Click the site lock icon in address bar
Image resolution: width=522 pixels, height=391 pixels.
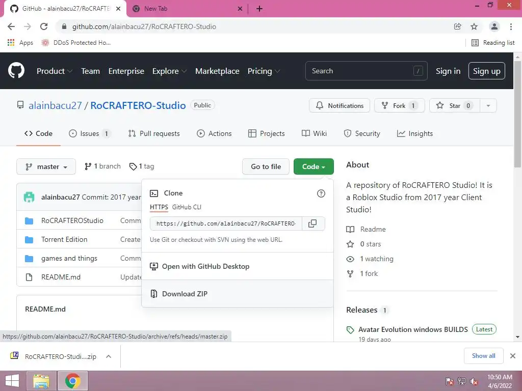click(x=64, y=26)
